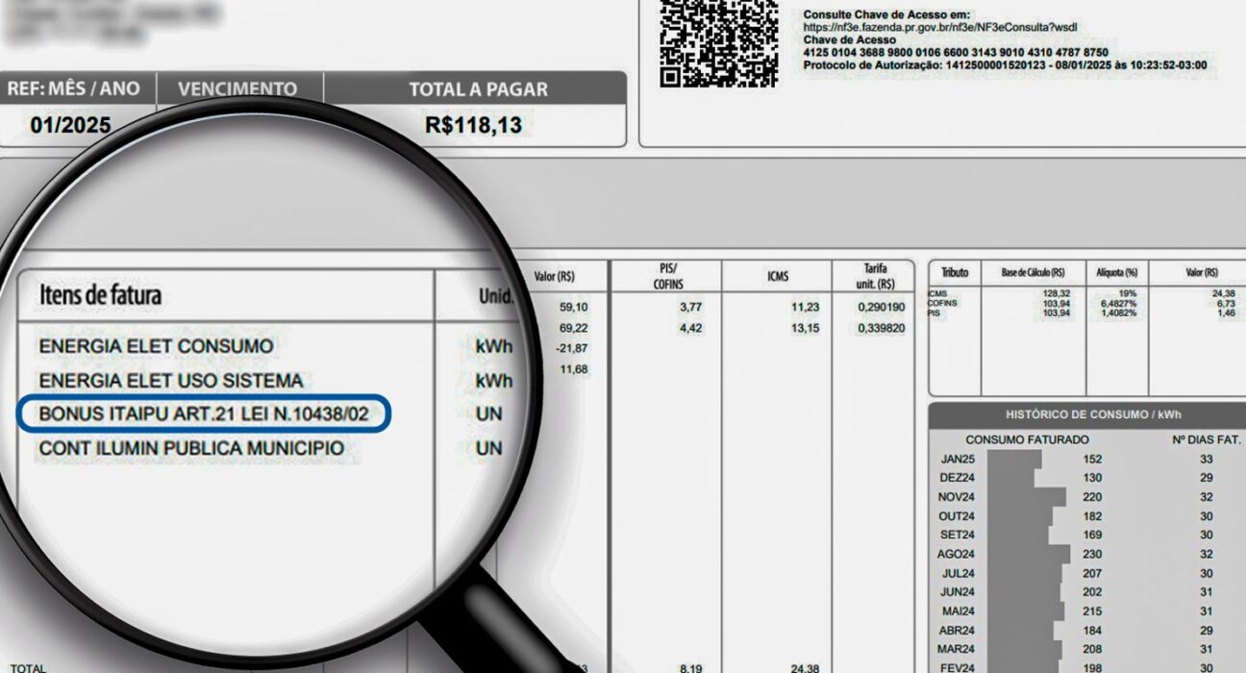1246x673 pixels.
Task: Select the ICMS value 11,23
Action: [x=805, y=308]
